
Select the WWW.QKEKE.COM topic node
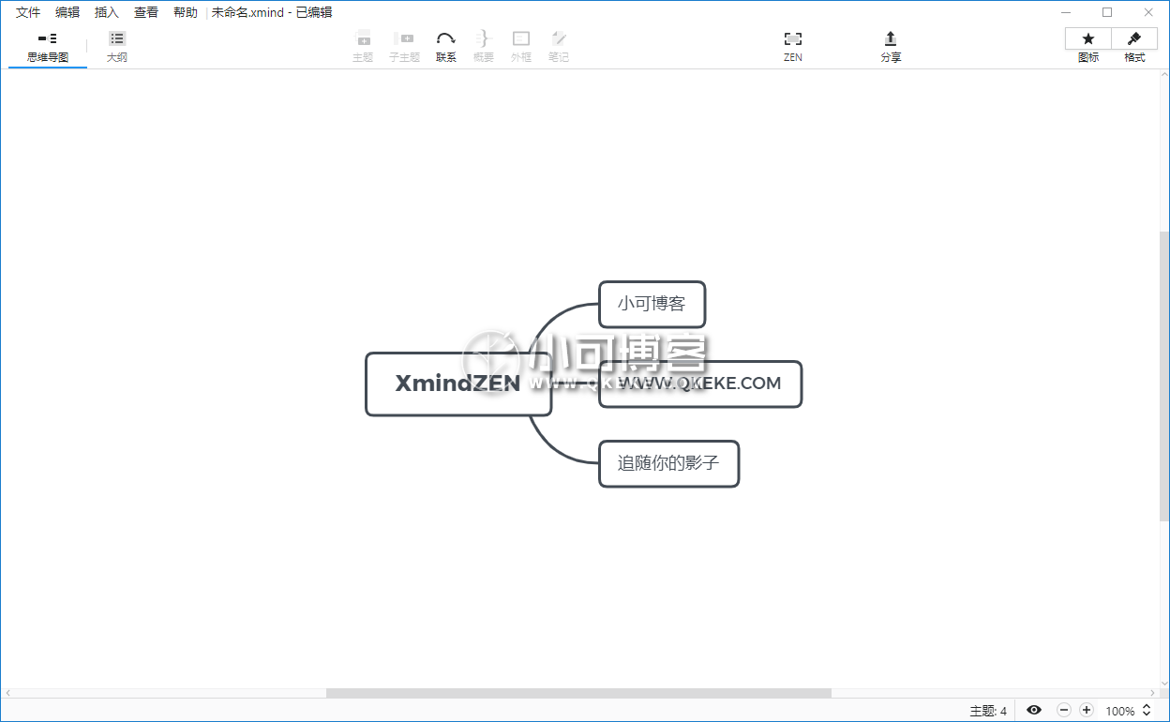tap(700, 384)
